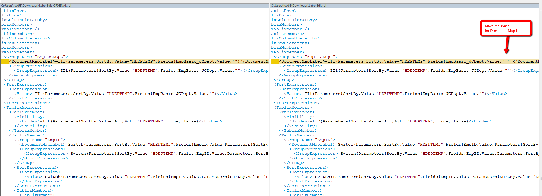Click the opening <Visibility> tag in left pane
Image resolution: width=542 pixels, height=196 pixels.
point(30,117)
